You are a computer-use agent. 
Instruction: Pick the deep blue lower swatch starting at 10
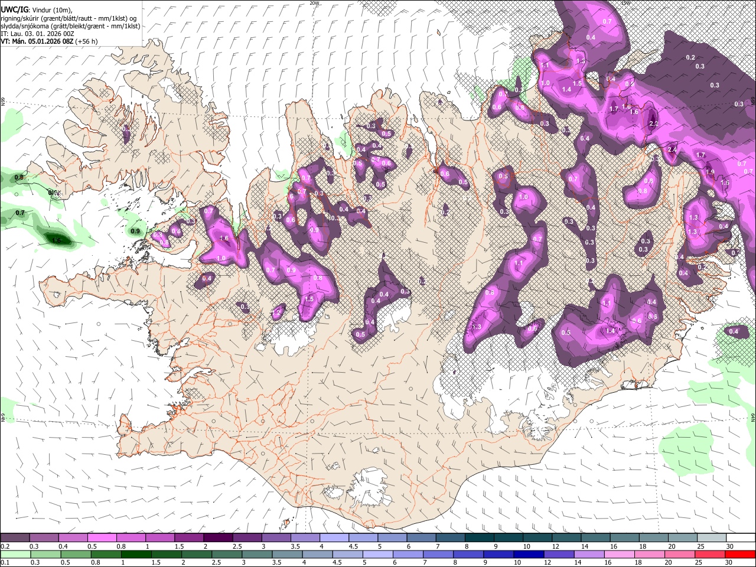coord(529,554)
